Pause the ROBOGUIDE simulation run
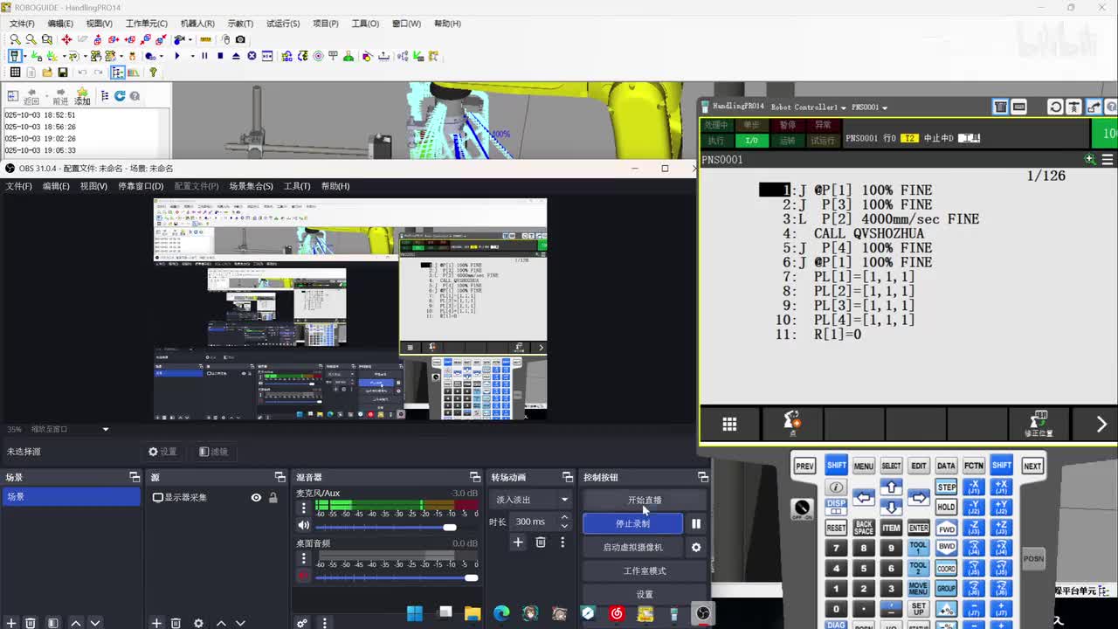This screenshot has width=1118, height=629. tap(205, 56)
